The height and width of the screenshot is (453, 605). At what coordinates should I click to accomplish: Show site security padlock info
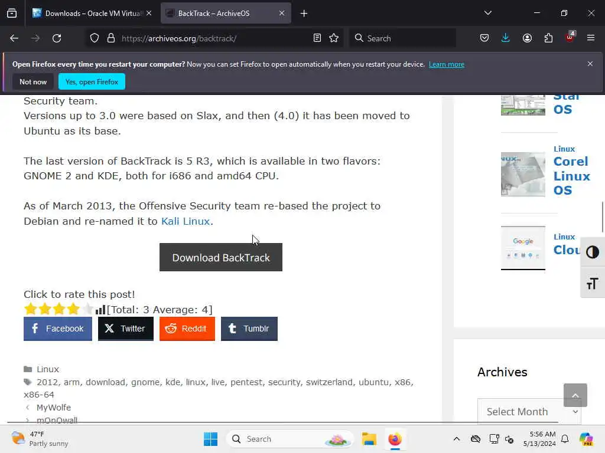tap(111, 38)
